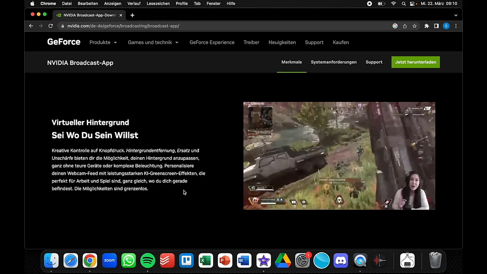Expand the Produkte dropdown menu
The height and width of the screenshot is (274, 487).
tap(103, 42)
